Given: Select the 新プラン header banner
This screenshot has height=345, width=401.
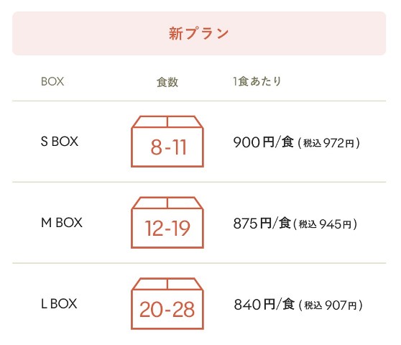Looking at the screenshot, I should (x=199, y=33).
